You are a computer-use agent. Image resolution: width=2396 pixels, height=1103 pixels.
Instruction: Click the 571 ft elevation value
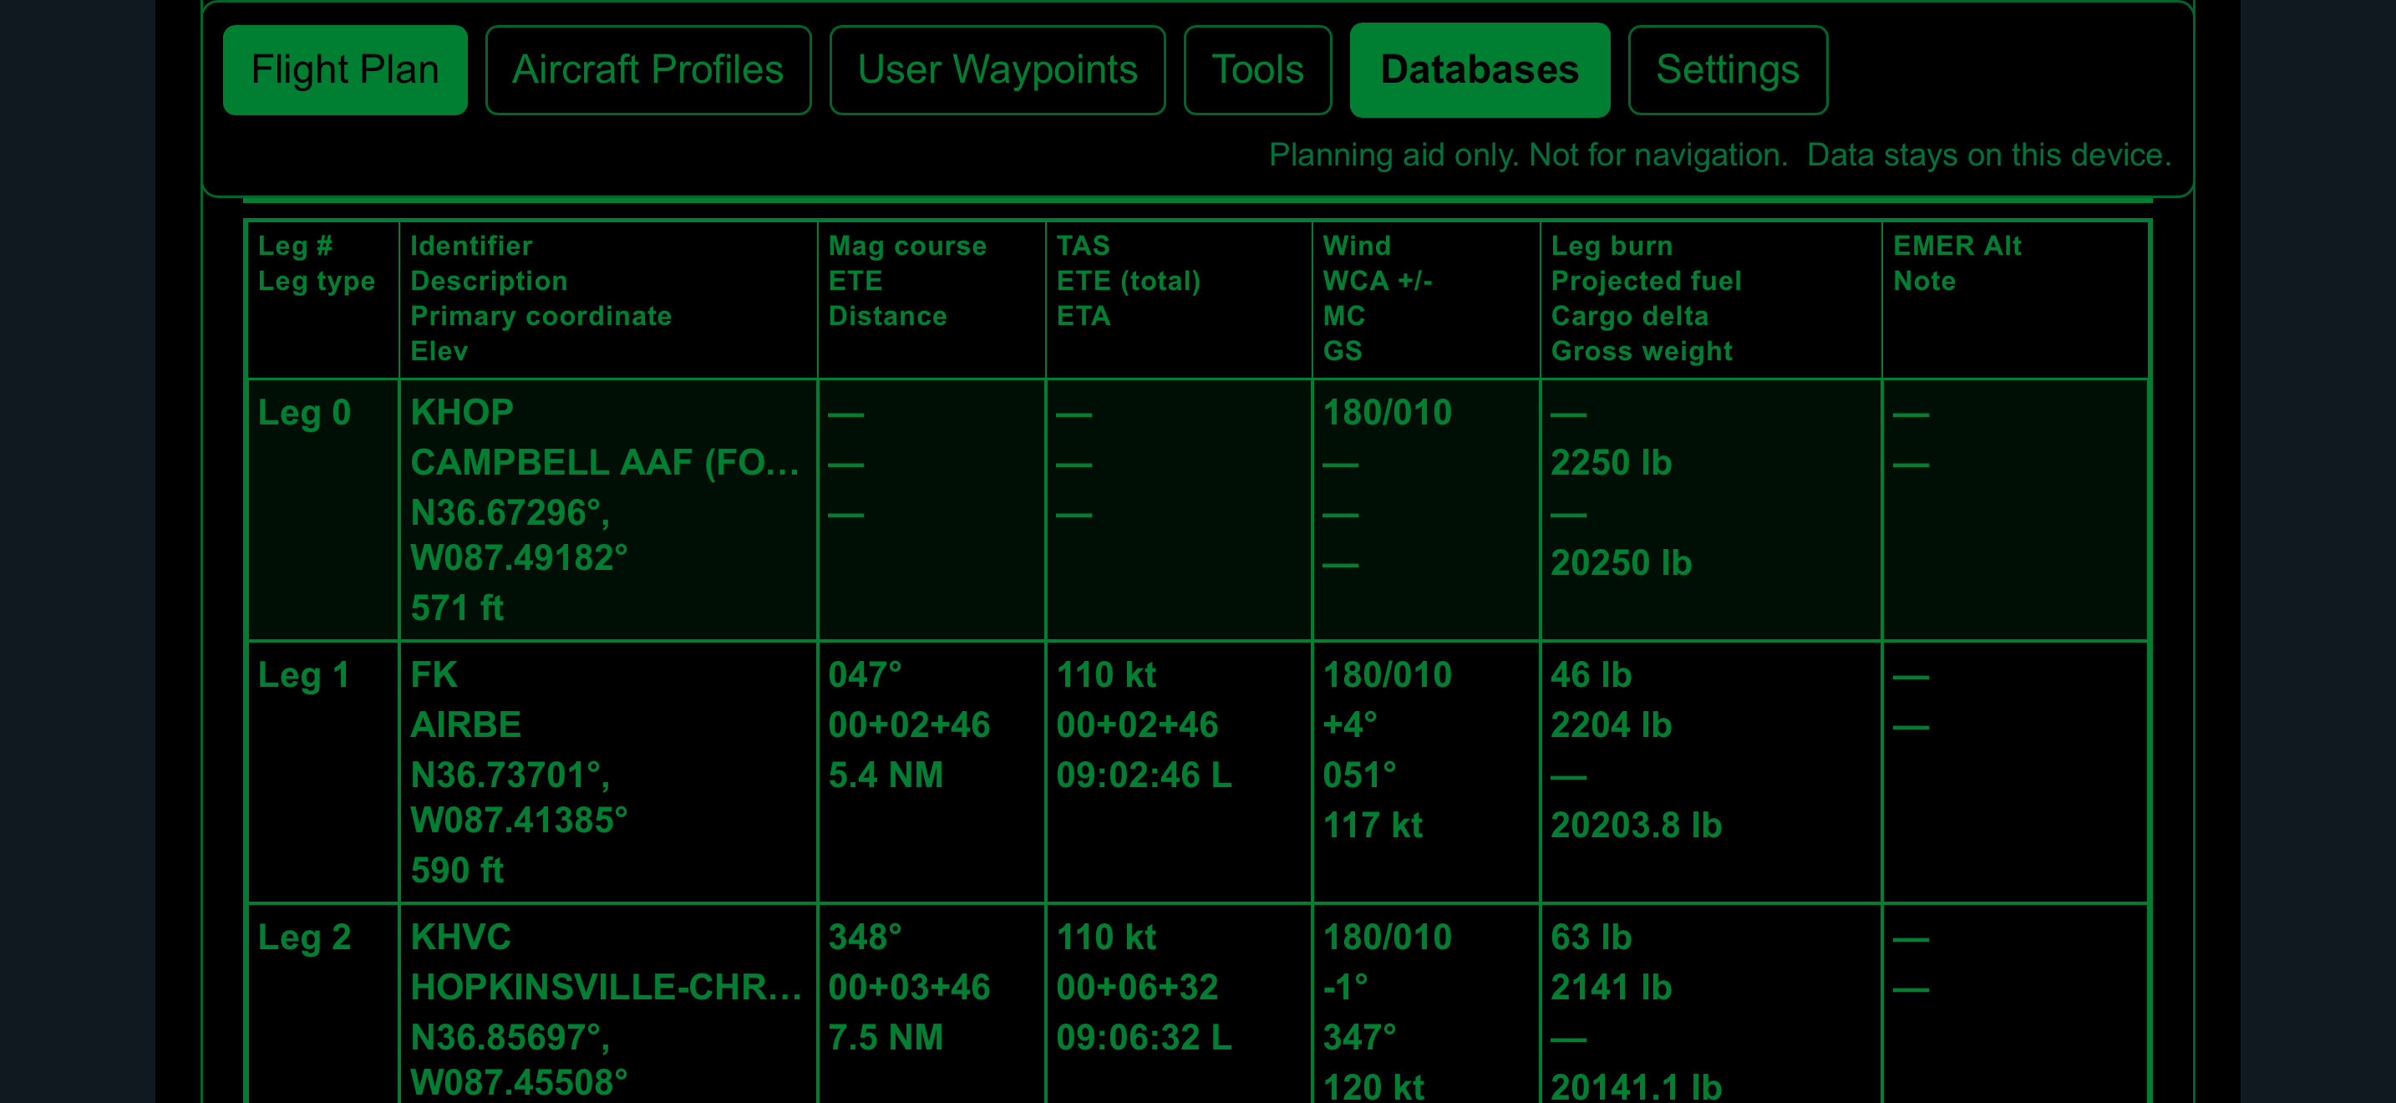click(x=457, y=607)
